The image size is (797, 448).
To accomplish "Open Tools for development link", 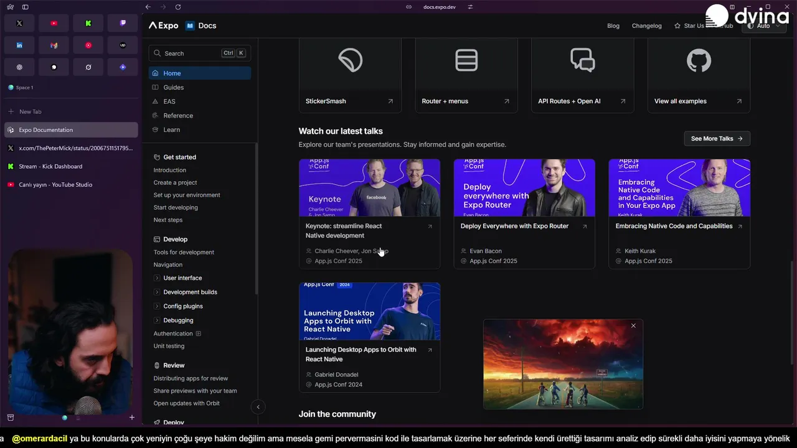I will (184, 252).
